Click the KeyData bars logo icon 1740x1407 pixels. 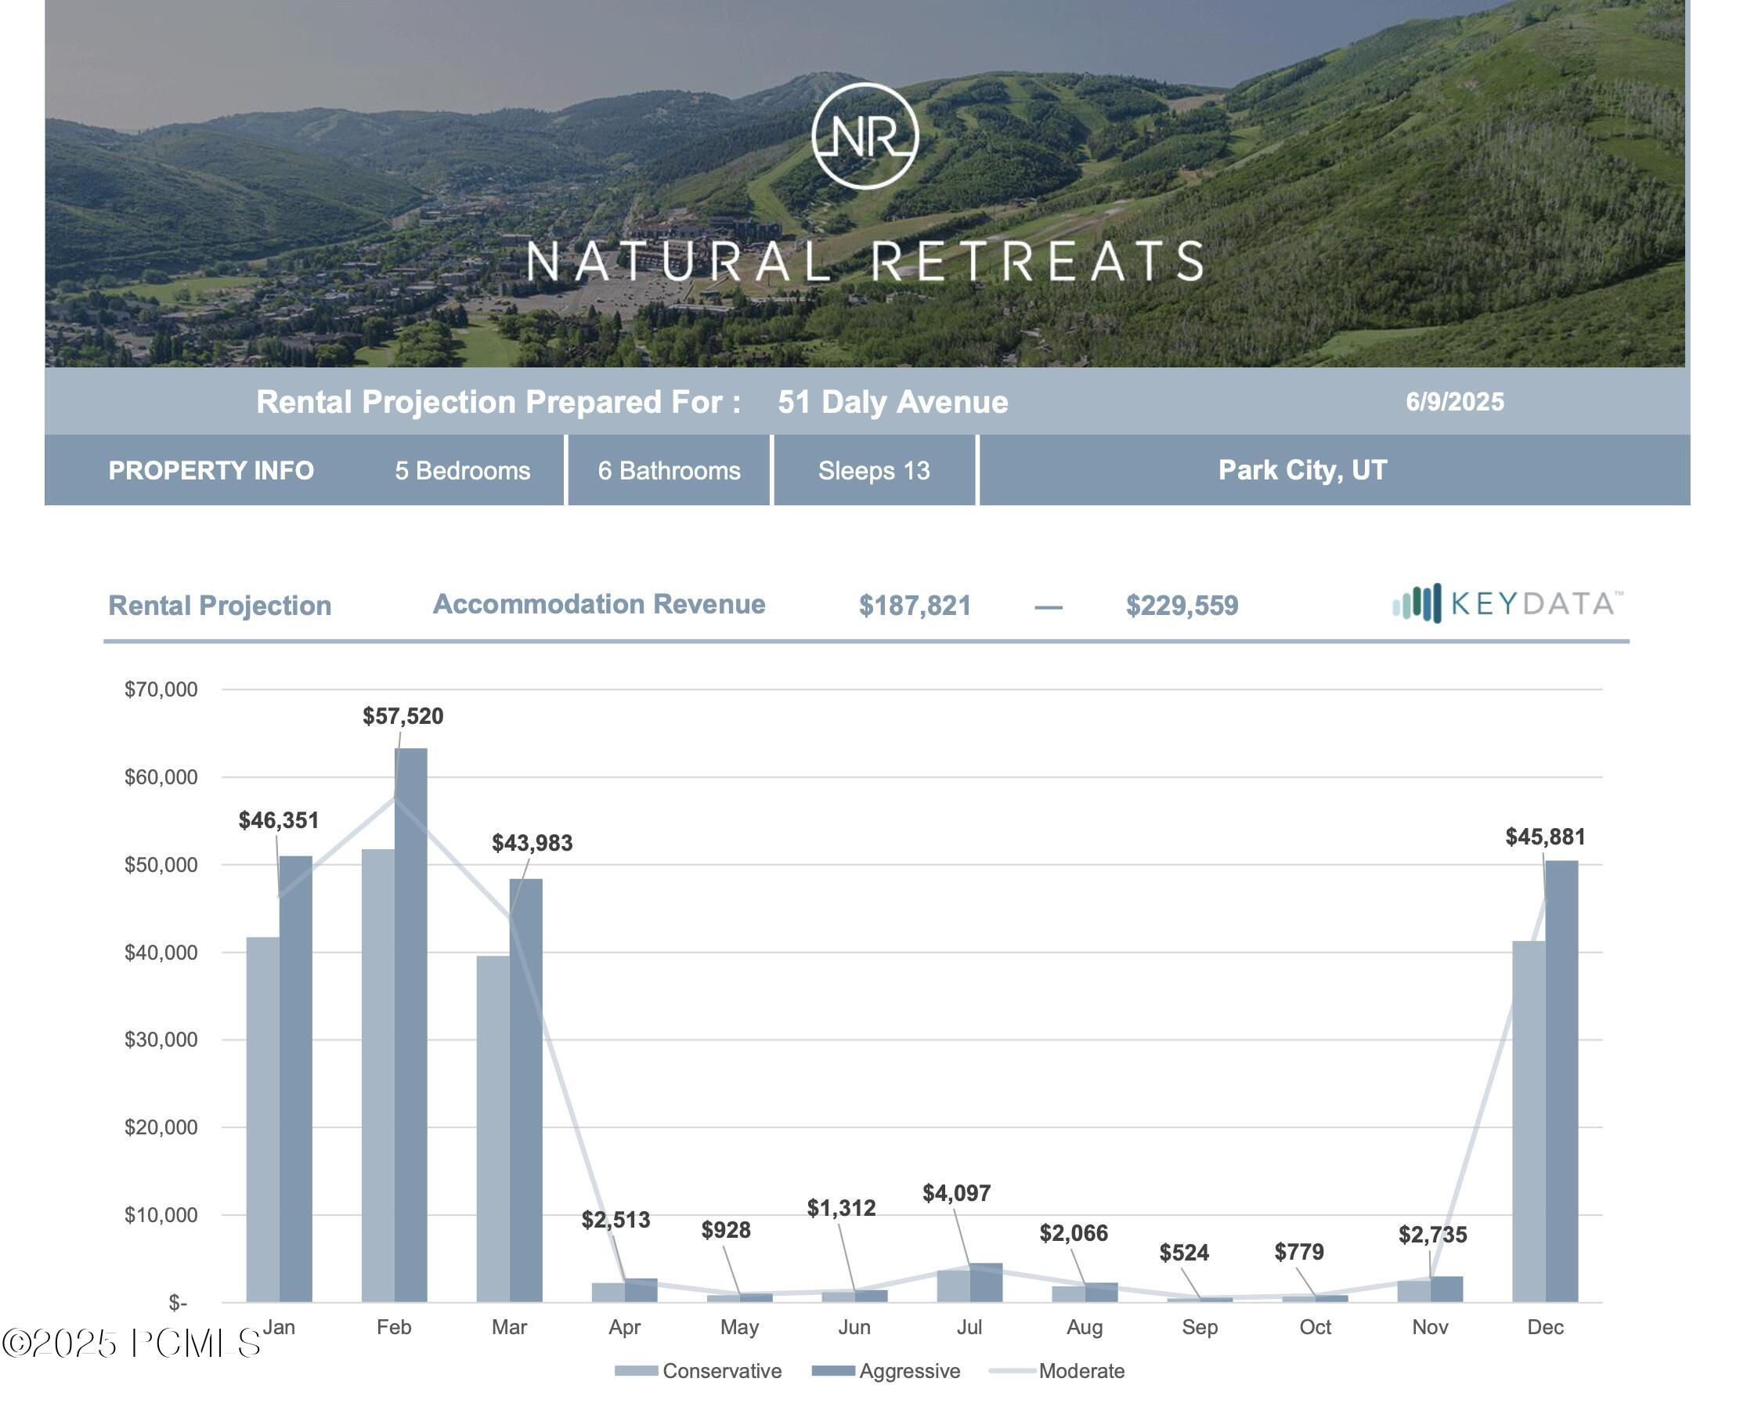pos(1417,603)
